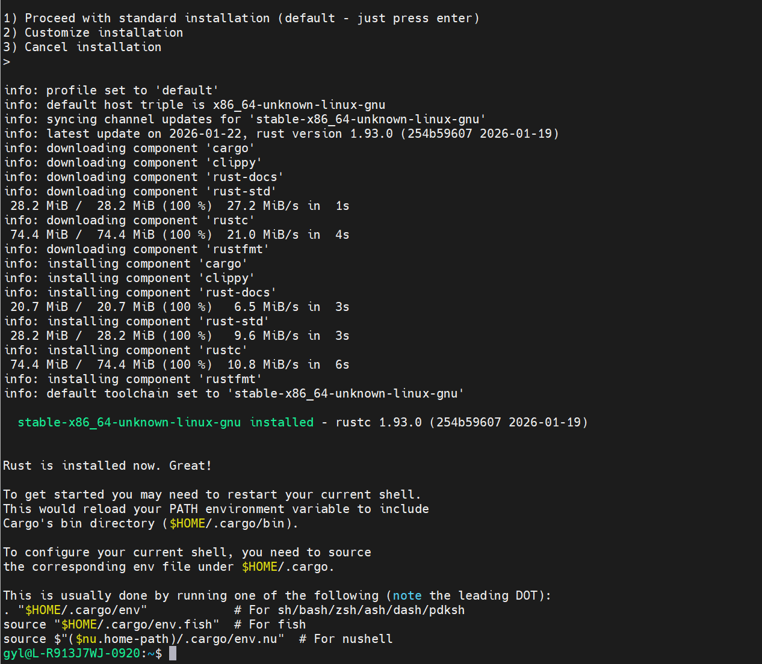Click the terminal cursor block at prompt
The height and width of the screenshot is (664, 762).
(173, 653)
